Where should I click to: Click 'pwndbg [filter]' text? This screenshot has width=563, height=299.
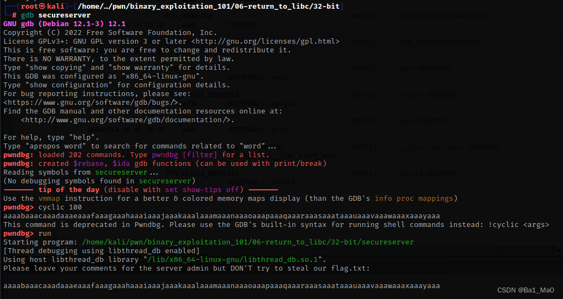click(185, 155)
